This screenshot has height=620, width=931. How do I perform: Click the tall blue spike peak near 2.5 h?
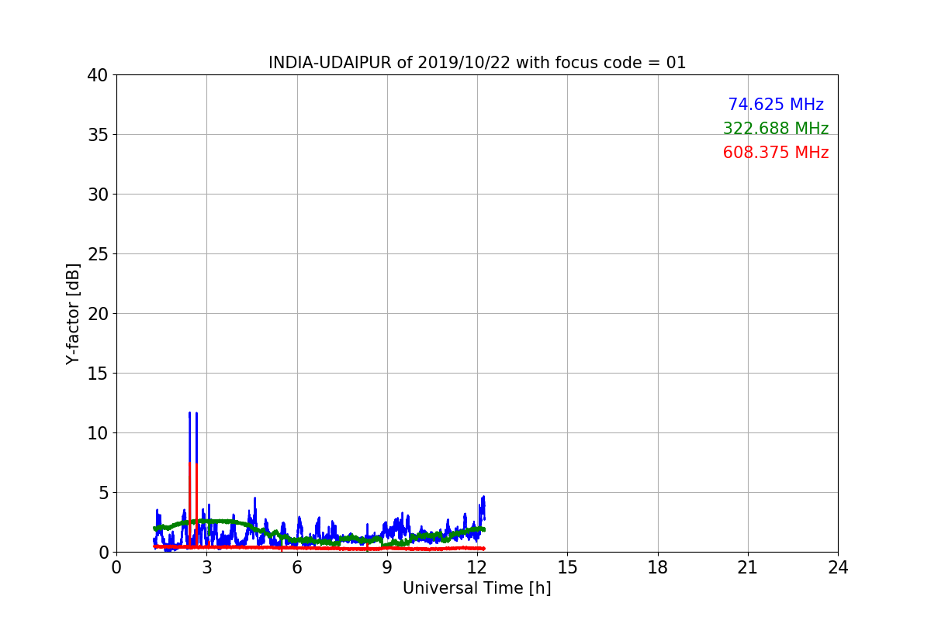[189, 414]
